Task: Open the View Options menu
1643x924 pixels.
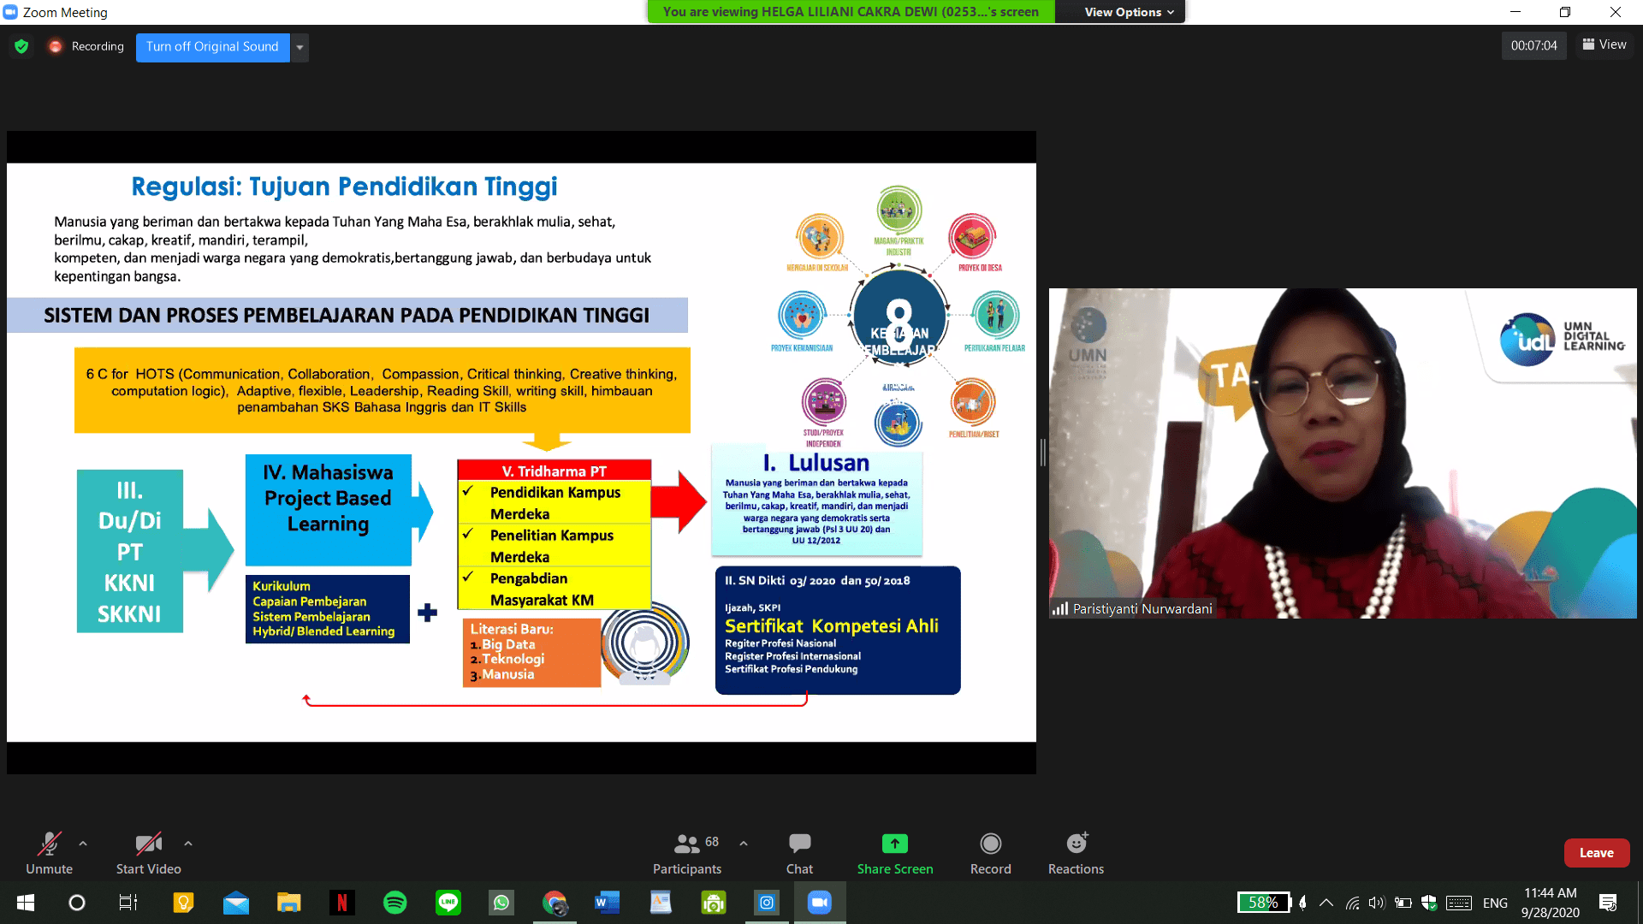Action: coord(1128,12)
